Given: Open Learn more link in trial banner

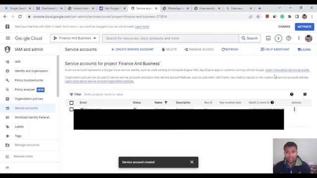Looking at the screenshot, I should coord(142,27).
